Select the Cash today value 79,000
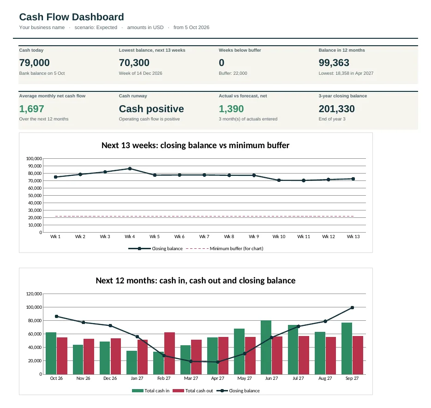This screenshot has height=408, width=431. tap(34, 63)
